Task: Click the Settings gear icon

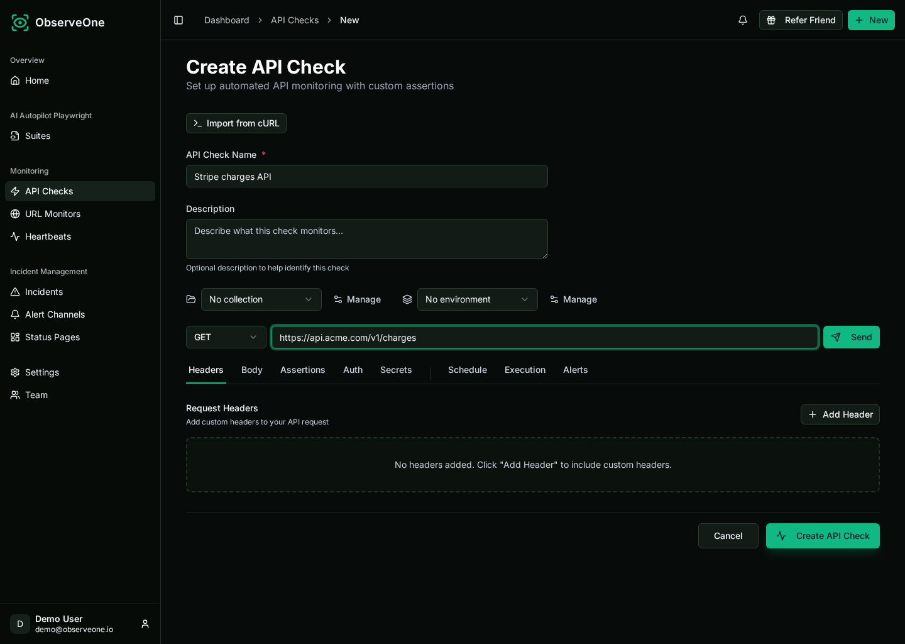Action: pos(15,372)
